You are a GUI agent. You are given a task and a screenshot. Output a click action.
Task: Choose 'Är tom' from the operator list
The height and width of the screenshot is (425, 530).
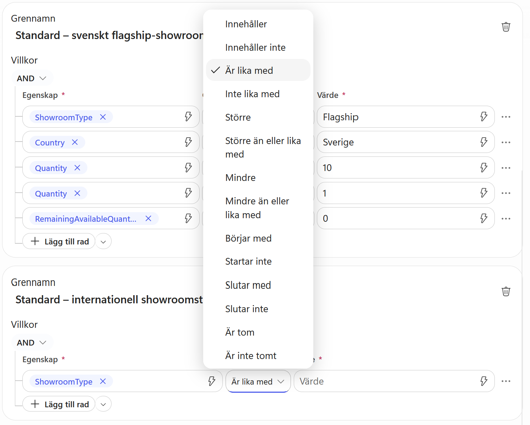(x=258, y=332)
